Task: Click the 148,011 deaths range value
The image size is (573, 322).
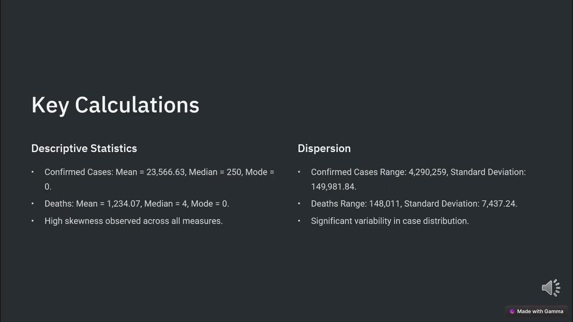Action: (x=385, y=203)
